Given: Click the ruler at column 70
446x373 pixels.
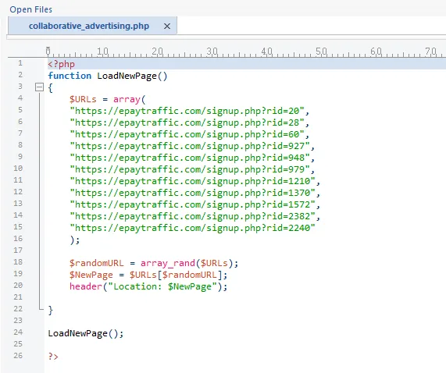Looking at the screenshot, I should (x=430, y=52).
